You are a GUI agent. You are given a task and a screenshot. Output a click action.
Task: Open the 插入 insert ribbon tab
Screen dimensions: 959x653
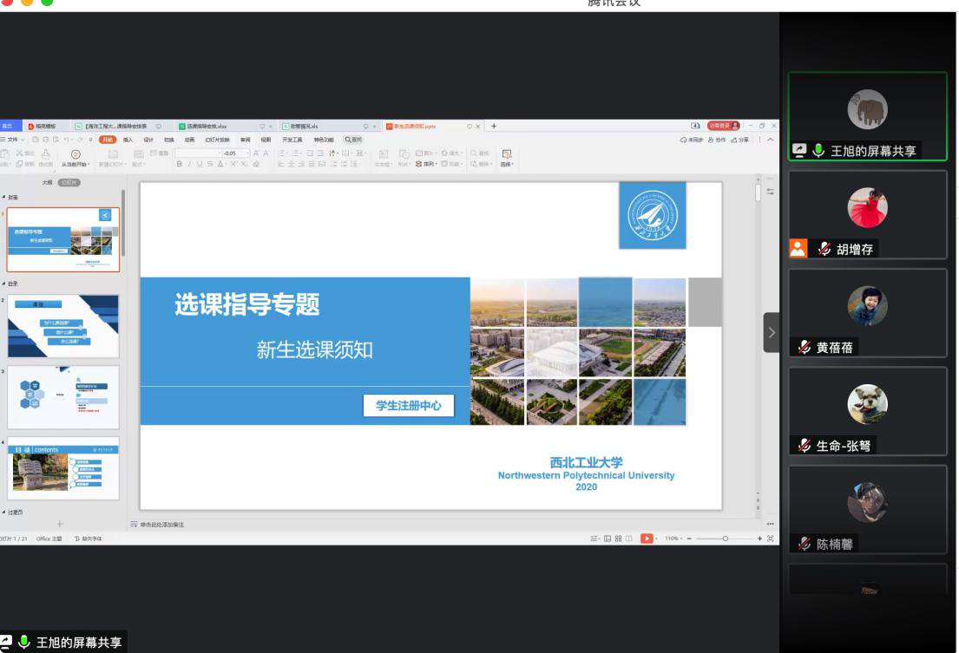click(x=128, y=140)
